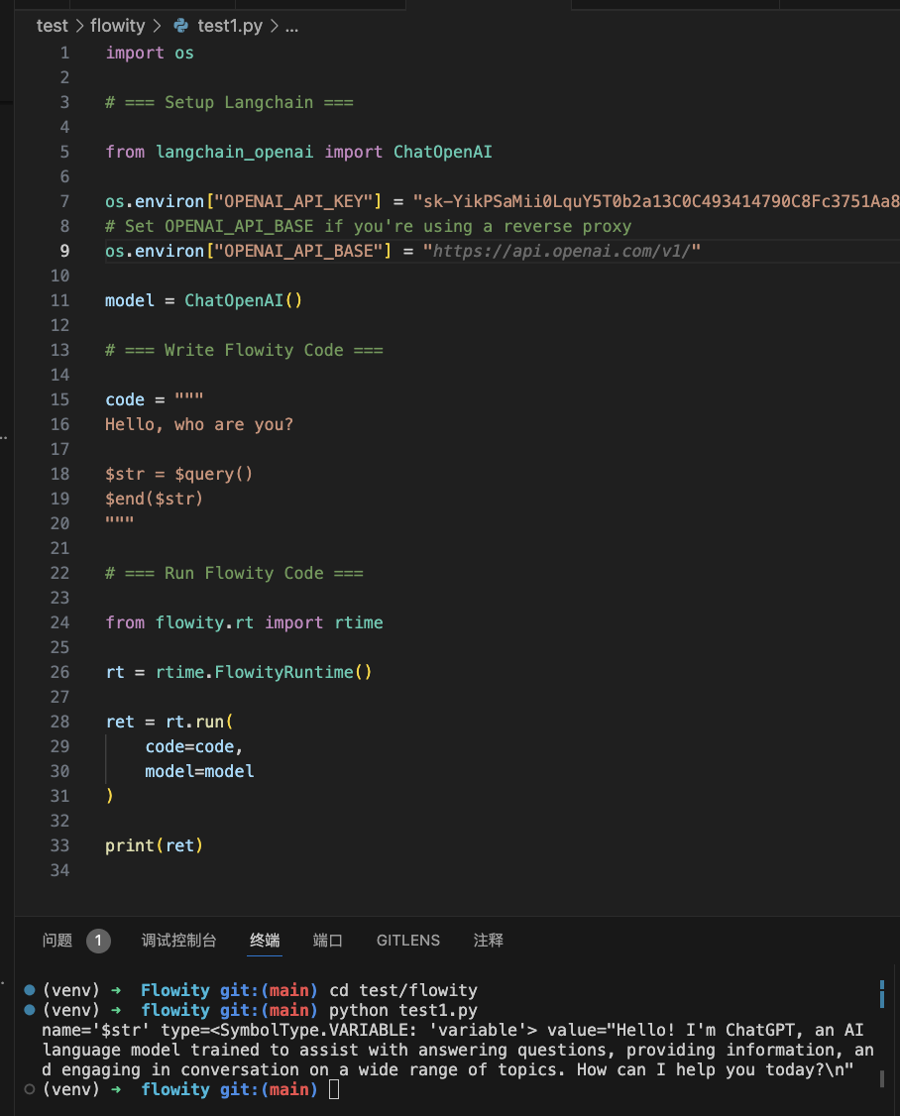Open the 调试控制台 debug console tab
Viewport: 900px width, 1116px height.
pyautogui.click(x=178, y=941)
